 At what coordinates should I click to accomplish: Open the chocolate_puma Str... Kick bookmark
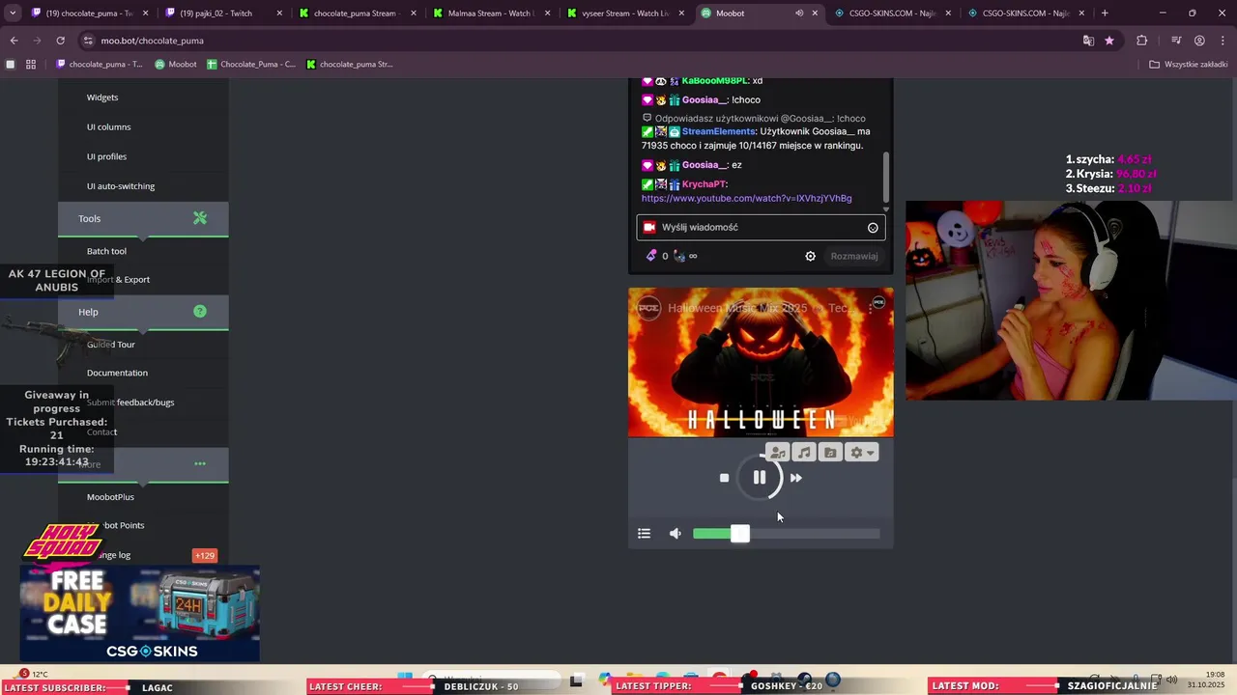coord(350,65)
